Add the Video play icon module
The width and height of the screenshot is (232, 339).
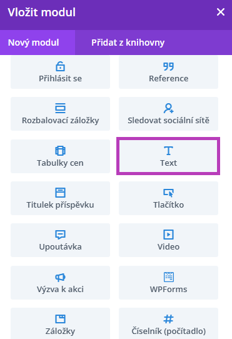tap(168, 235)
